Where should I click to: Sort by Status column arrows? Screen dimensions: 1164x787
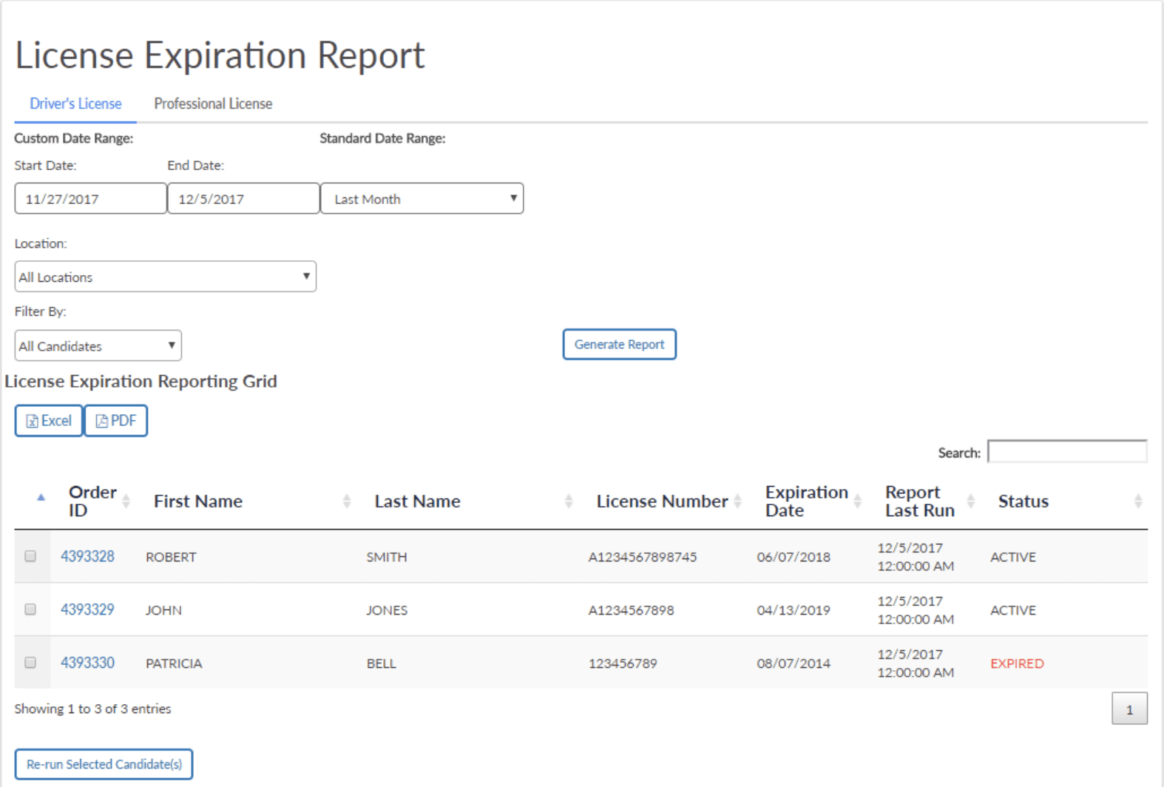pos(1138,501)
